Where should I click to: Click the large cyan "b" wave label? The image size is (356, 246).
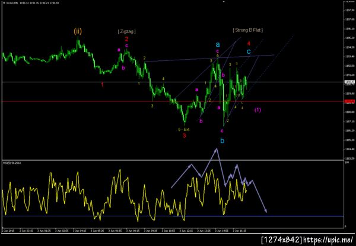223,141
